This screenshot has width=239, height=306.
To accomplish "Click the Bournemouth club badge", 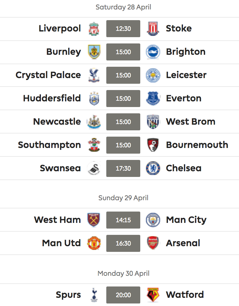I will [x=153, y=145].
